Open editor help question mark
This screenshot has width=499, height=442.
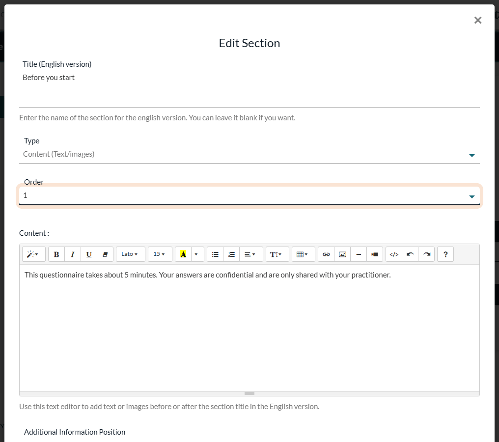point(445,254)
